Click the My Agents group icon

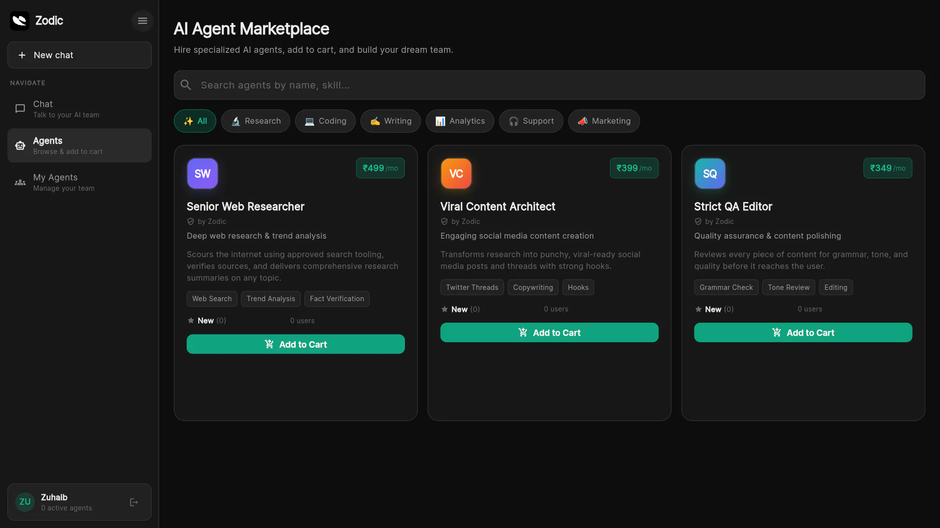point(20,182)
